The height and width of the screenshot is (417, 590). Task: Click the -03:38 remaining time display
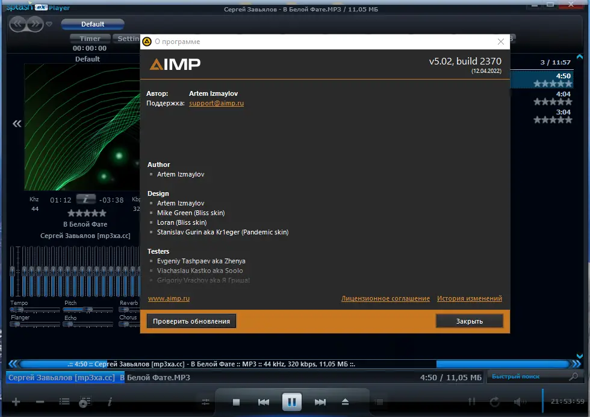tap(111, 200)
